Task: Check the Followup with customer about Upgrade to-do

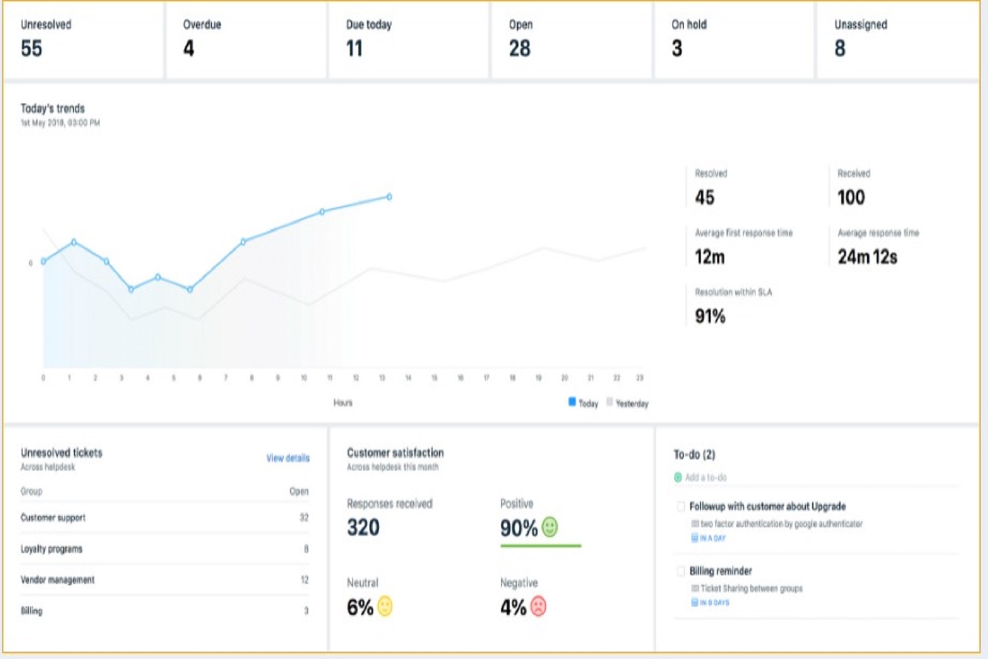Action: point(680,506)
